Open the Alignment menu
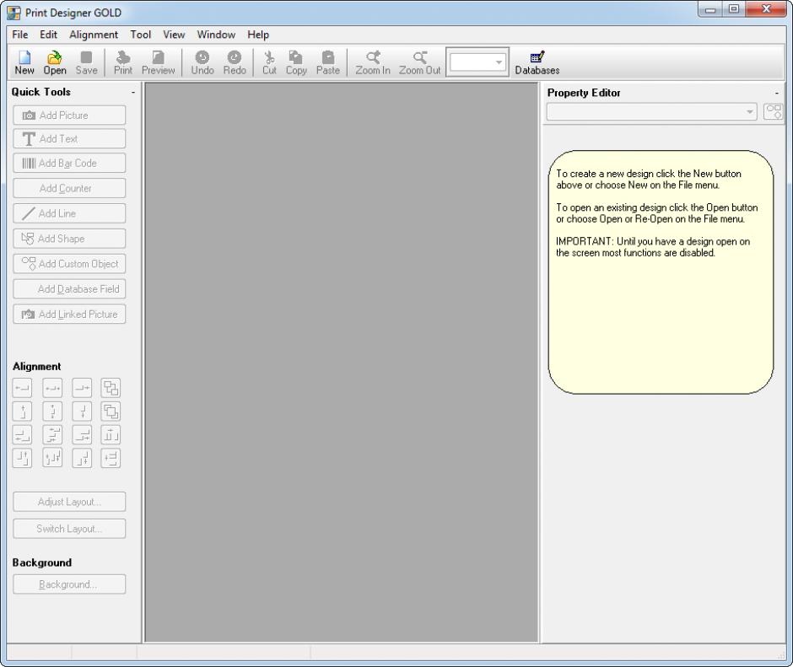The height and width of the screenshot is (667, 793). 94,35
